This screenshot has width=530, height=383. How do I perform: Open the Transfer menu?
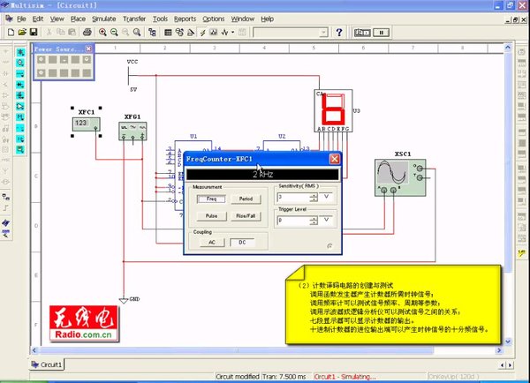point(134,19)
